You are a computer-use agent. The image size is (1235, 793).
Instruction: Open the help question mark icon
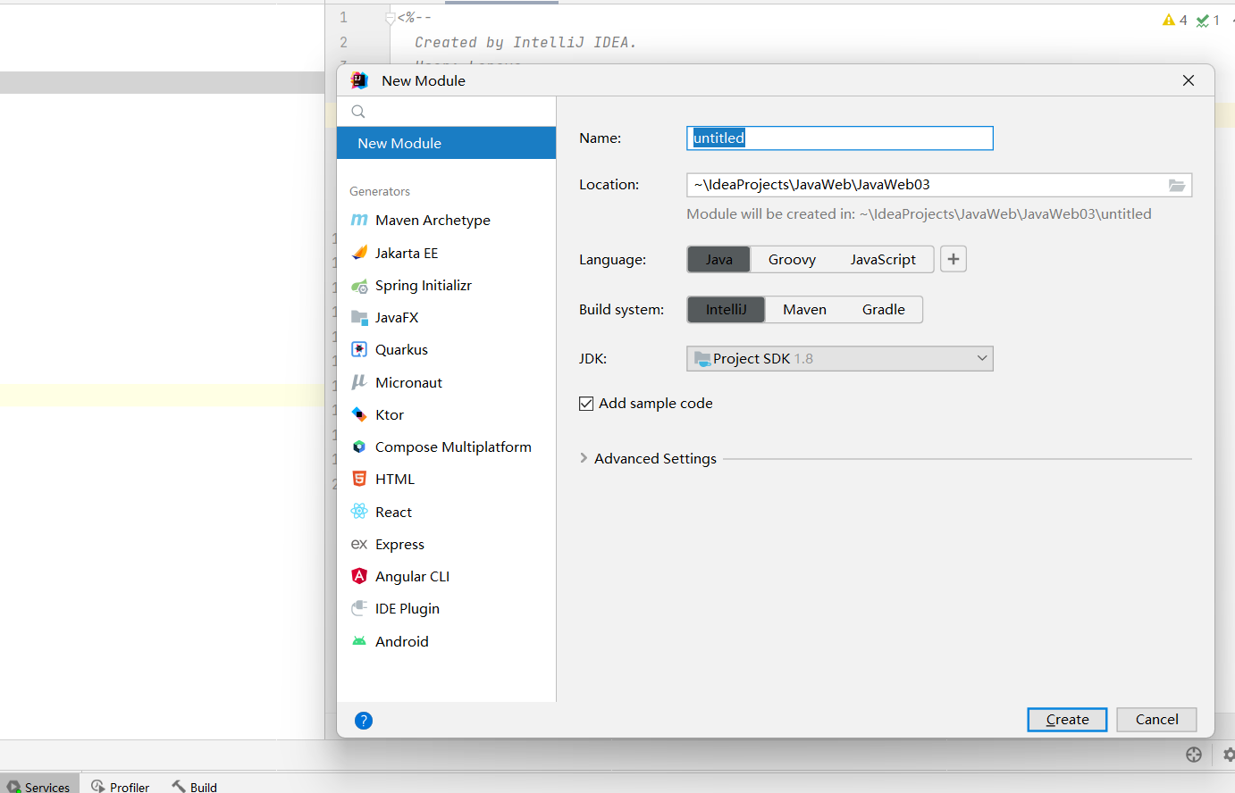364,721
